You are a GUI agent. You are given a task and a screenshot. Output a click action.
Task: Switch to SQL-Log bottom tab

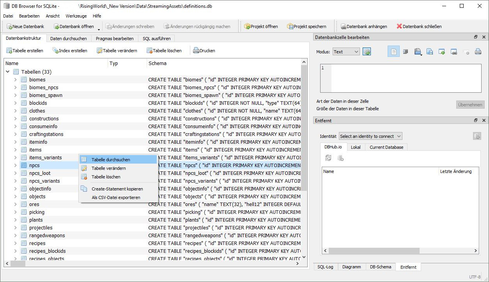coord(325,267)
